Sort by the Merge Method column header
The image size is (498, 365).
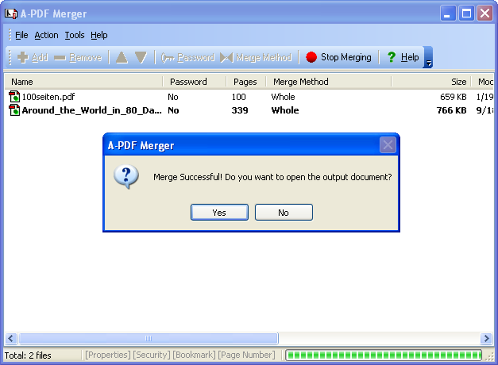pyautogui.click(x=329, y=81)
